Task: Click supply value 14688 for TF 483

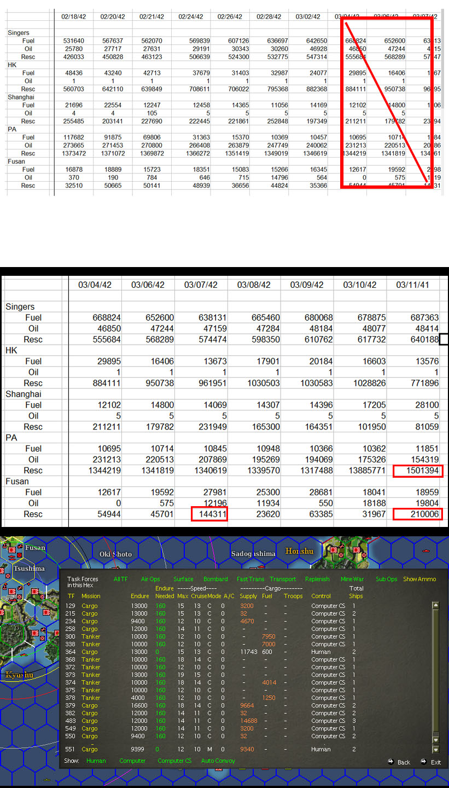Action: click(248, 721)
